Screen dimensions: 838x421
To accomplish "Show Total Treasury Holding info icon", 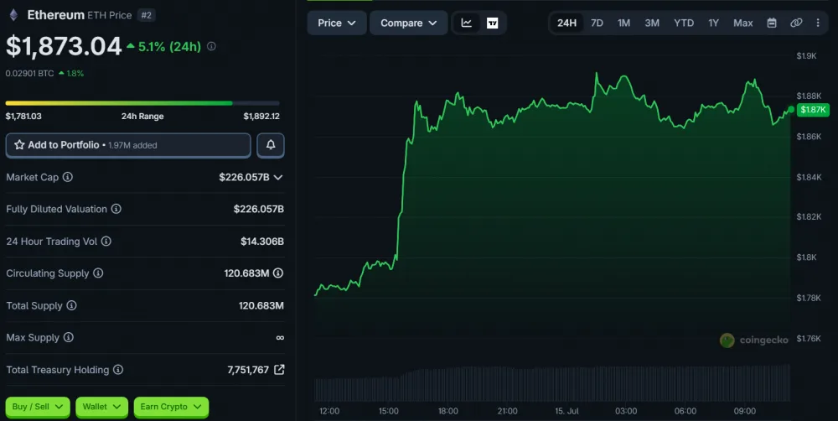I will (x=118, y=370).
